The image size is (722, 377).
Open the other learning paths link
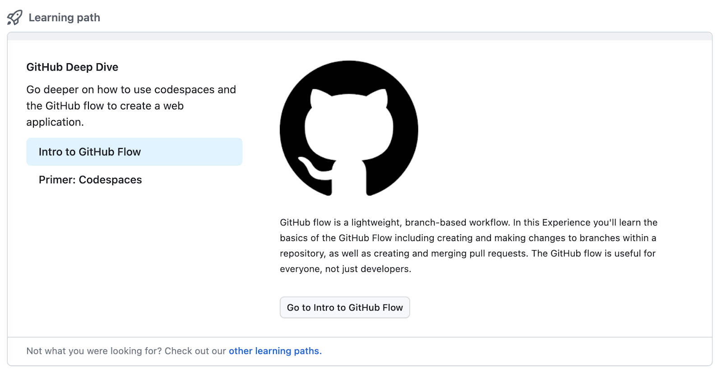(275, 351)
